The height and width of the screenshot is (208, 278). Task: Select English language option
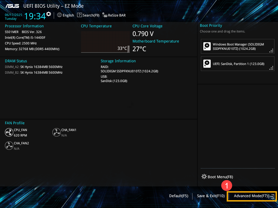click(x=68, y=15)
